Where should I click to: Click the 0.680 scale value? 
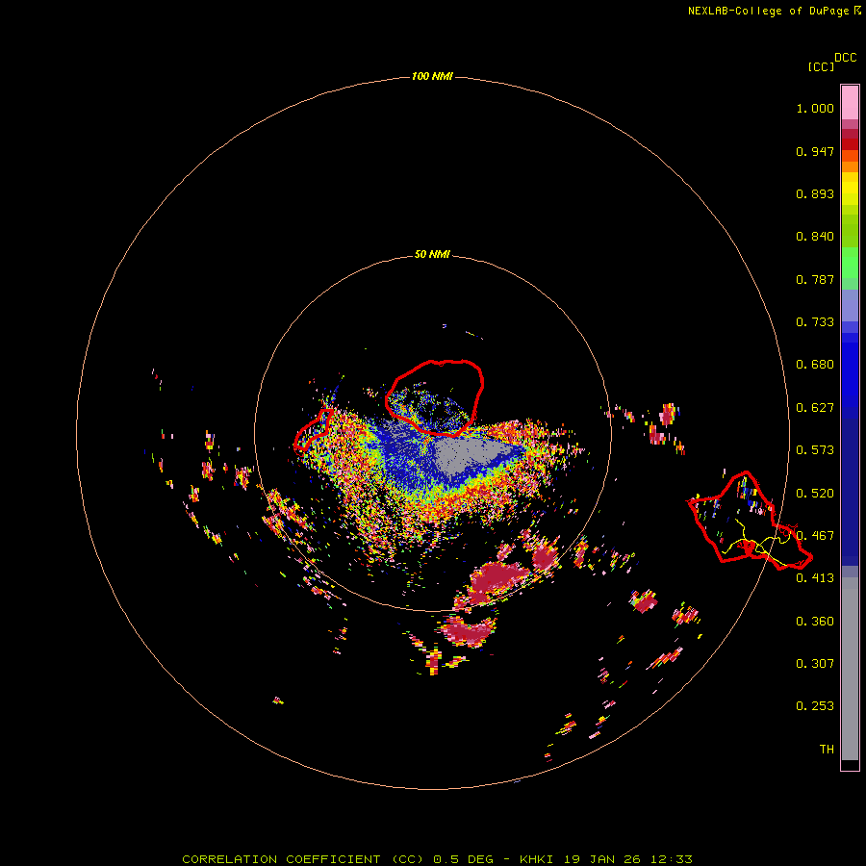coord(815,365)
